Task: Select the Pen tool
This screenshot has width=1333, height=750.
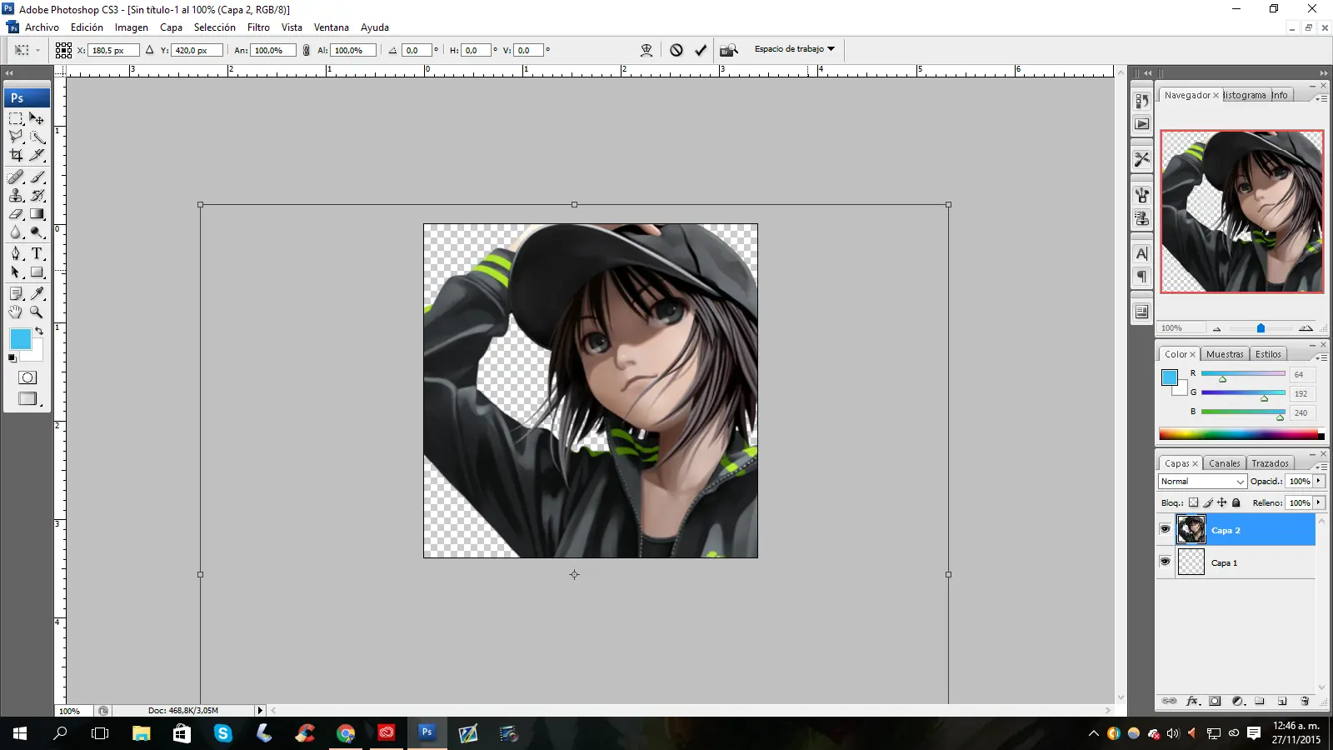Action: coord(16,254)
